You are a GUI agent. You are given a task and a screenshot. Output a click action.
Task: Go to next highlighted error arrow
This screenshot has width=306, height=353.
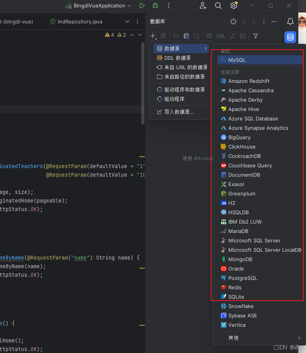coord(140,35)
